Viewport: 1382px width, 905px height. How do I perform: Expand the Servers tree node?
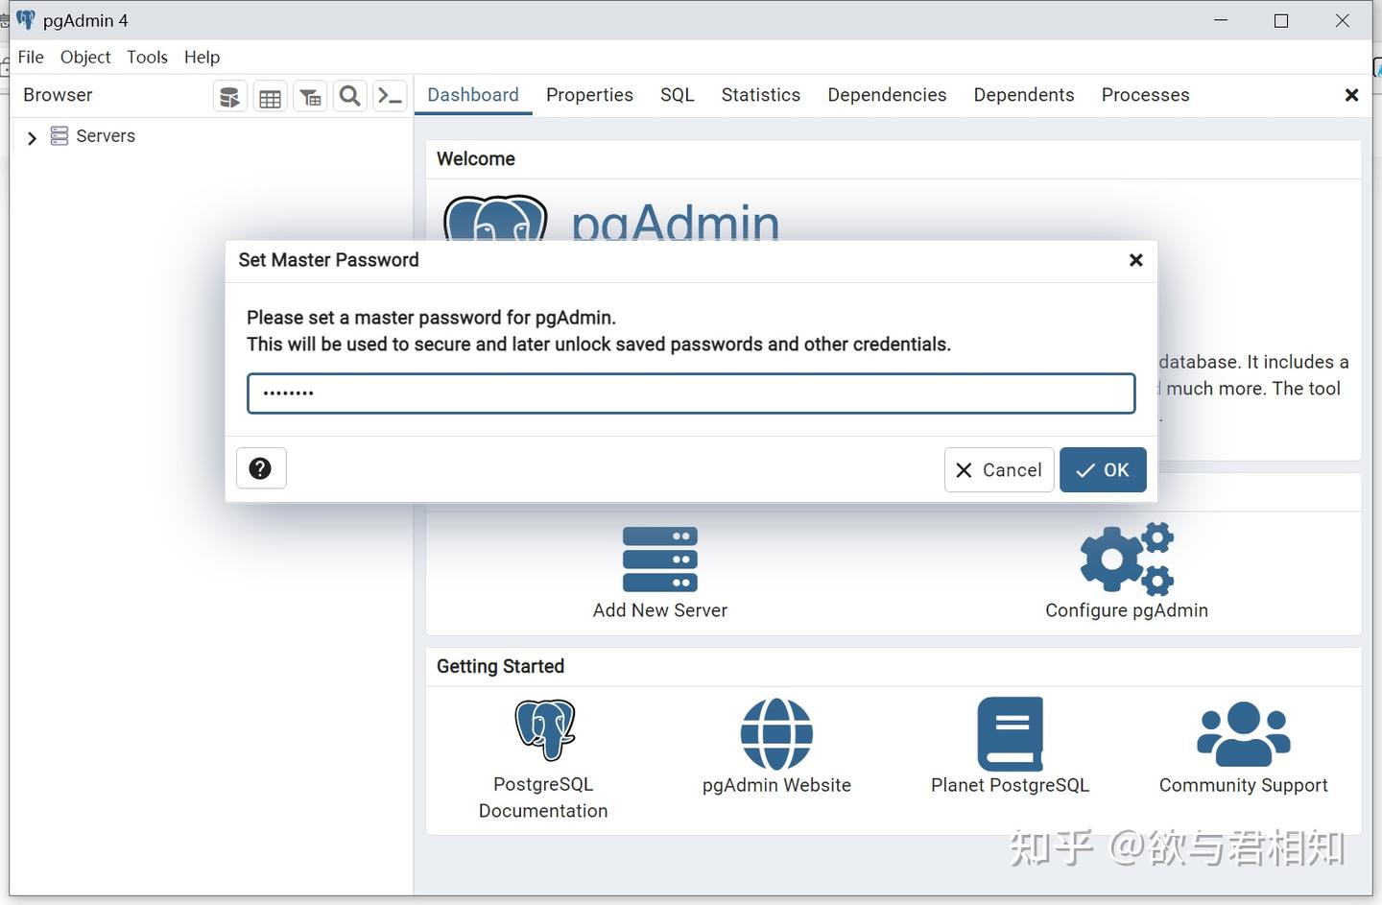(32, 137)
